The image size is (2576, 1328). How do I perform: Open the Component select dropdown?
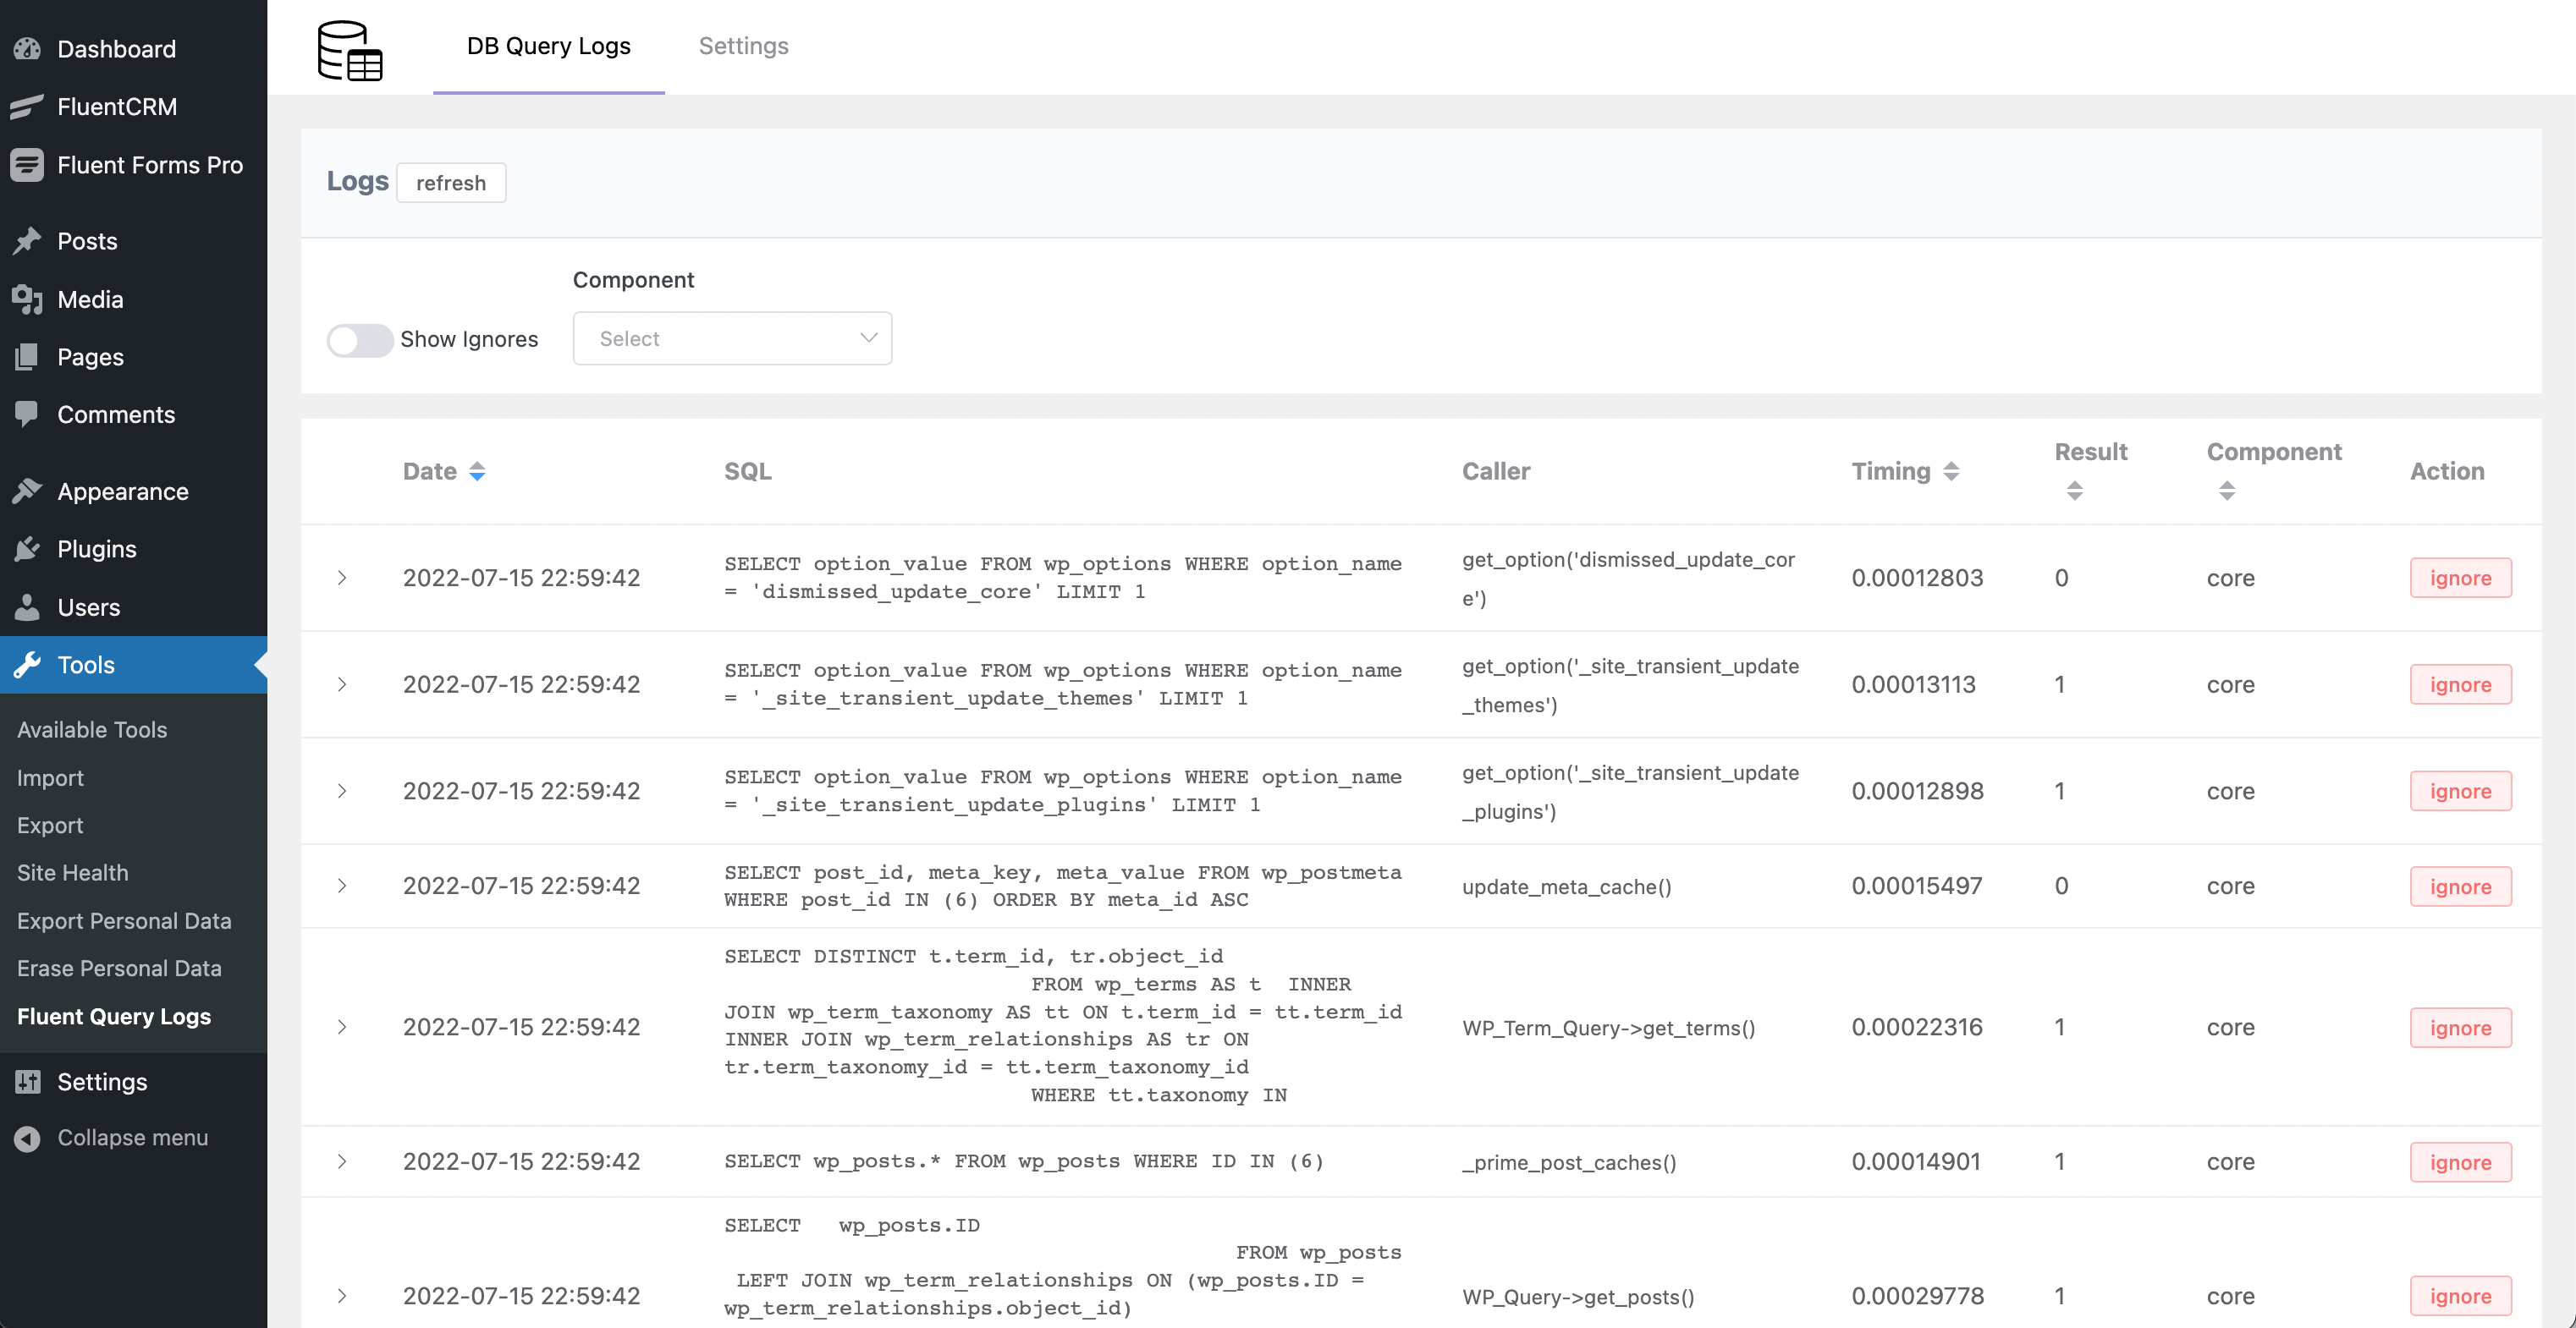click(x=731, y=338)
